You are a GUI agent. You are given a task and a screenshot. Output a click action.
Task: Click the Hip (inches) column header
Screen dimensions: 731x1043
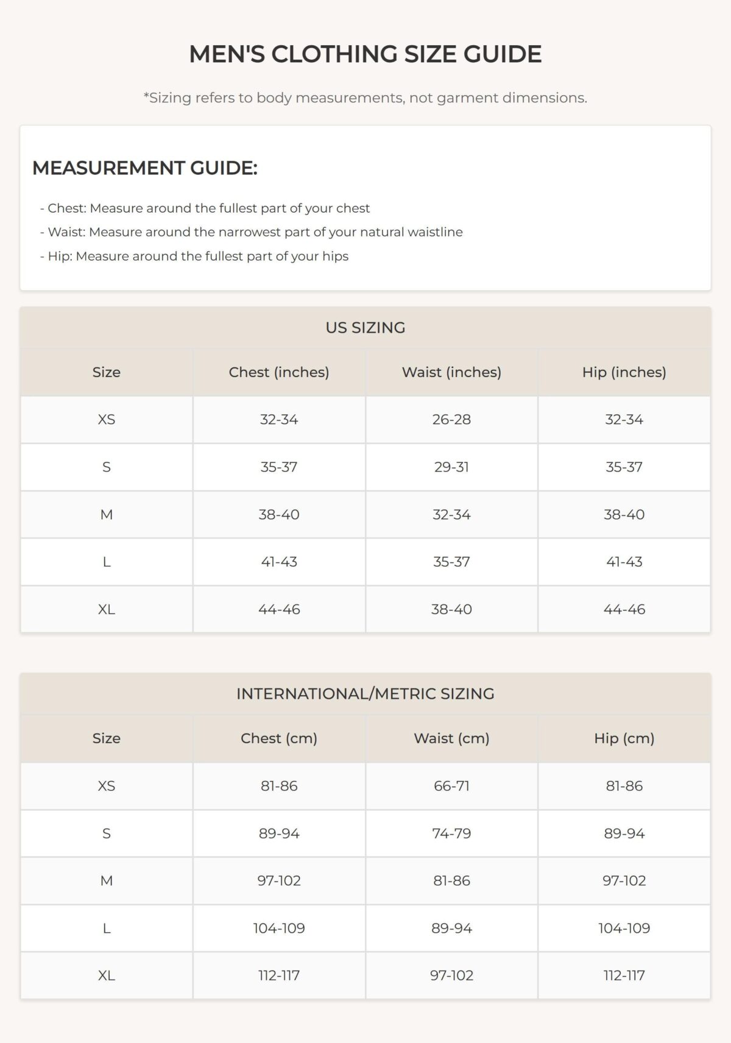pos(624,372)
